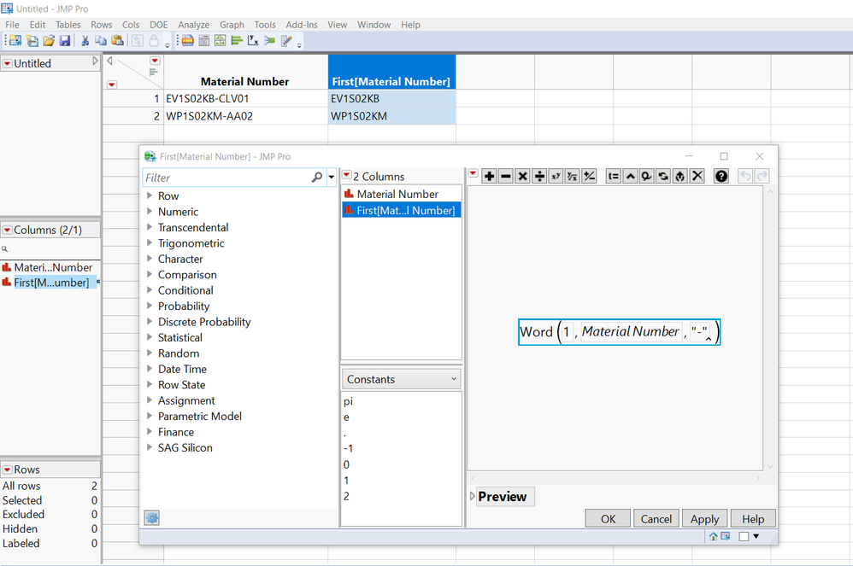Expand the Row function category
The width and height of the screenshot is (853, 566).
pos(150,195)
